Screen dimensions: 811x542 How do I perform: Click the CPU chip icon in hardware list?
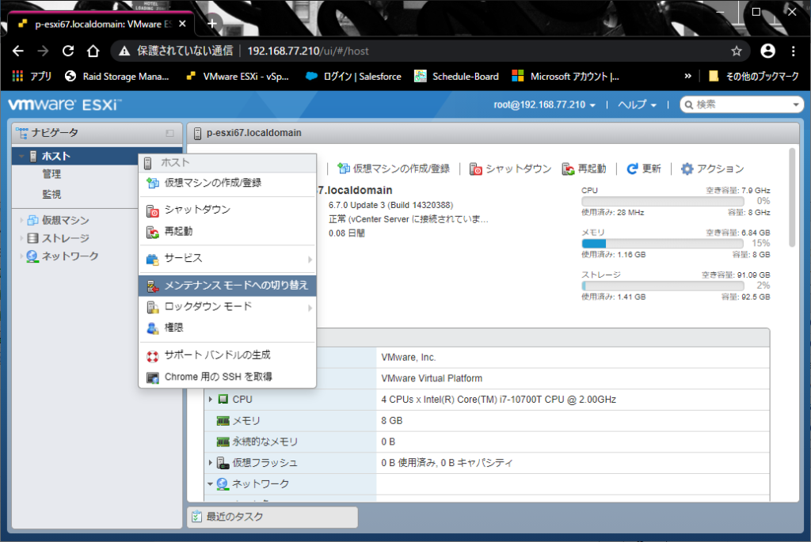pyautogui.click(x=223, y=400)
